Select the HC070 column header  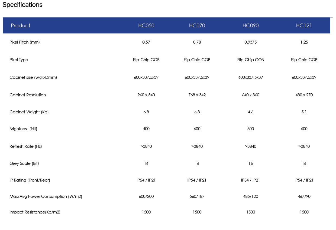click(197, 26)
